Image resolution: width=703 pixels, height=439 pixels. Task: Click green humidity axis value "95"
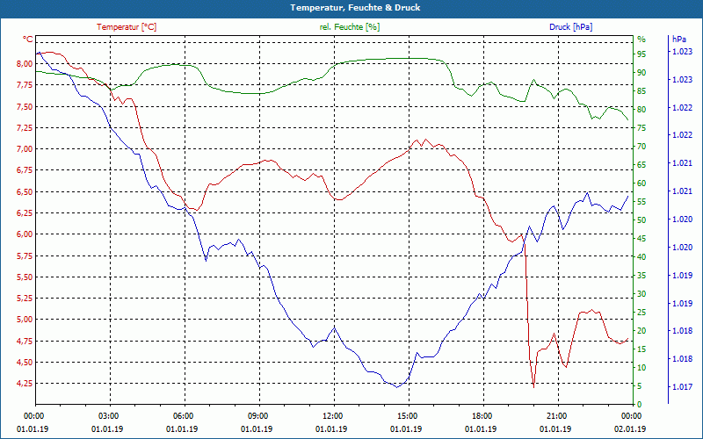[x=641, y=54]
